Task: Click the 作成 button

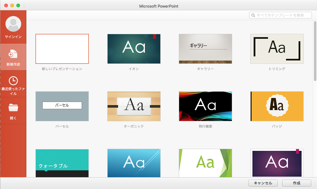Action: click(x=297, y=183)
